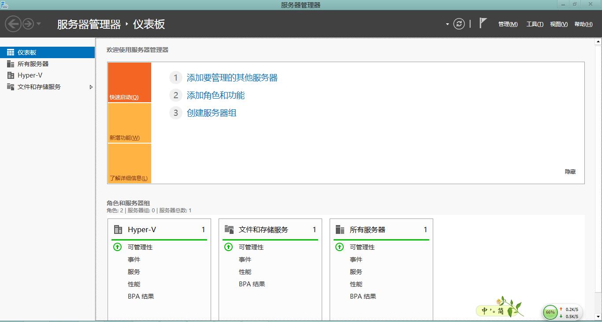Open the 工具(T) menu
The height and width of the screenshot is (322, 602).
(535, 24)
